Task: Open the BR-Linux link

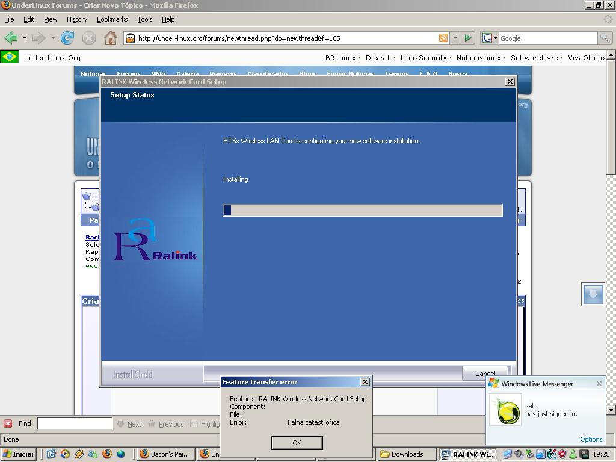Action: click(340, 57)
